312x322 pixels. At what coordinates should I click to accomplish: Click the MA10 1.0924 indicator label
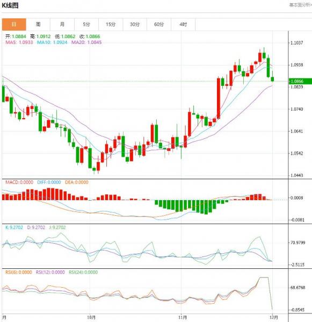(x=52, y=42)
